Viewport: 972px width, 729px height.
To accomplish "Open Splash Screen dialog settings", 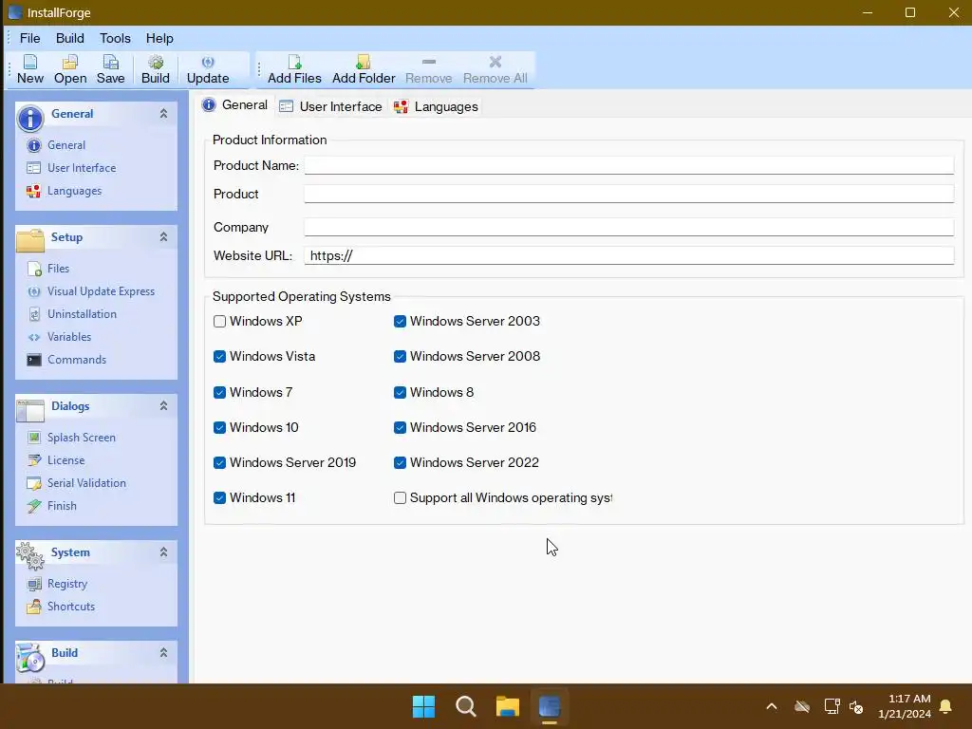I will (x=82, y=438).
